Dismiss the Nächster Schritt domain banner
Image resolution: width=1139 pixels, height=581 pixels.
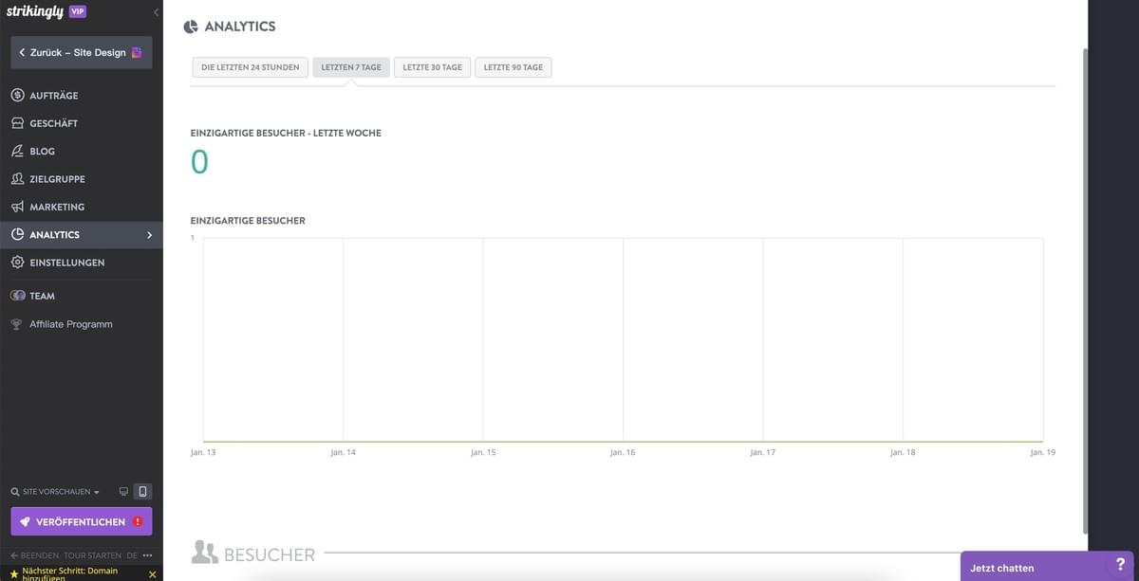[152, 574]
